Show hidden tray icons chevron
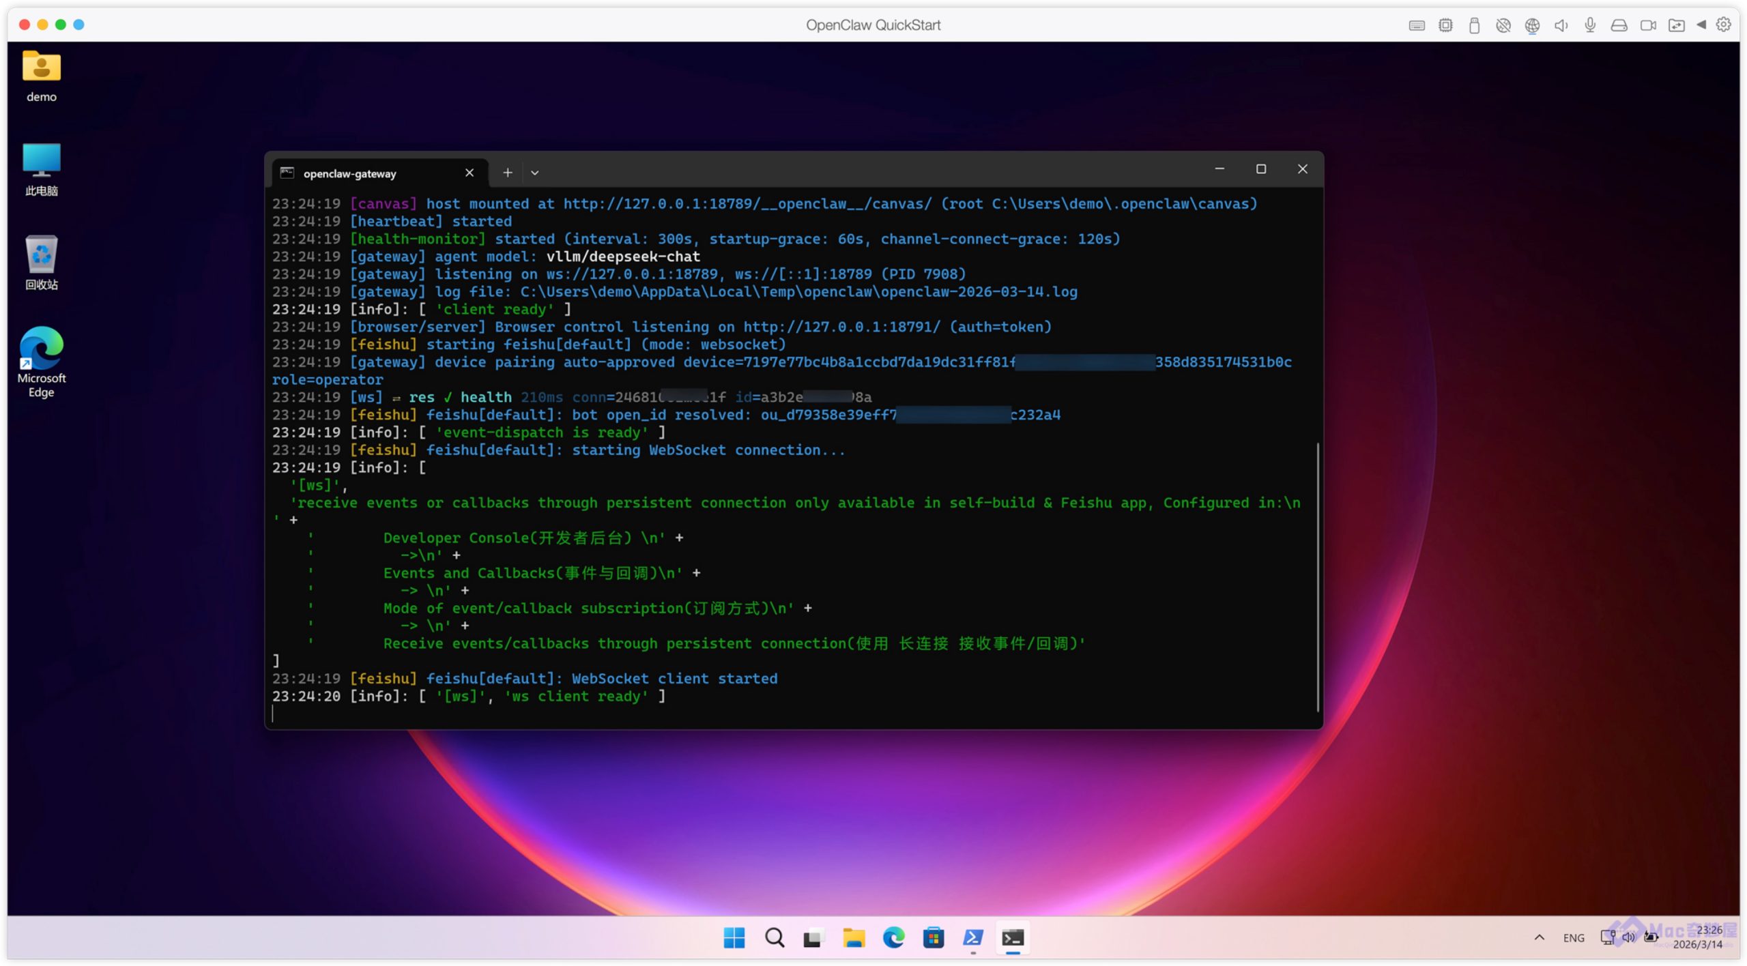This screenshot has width=1747, height=966. (1540, 937)
